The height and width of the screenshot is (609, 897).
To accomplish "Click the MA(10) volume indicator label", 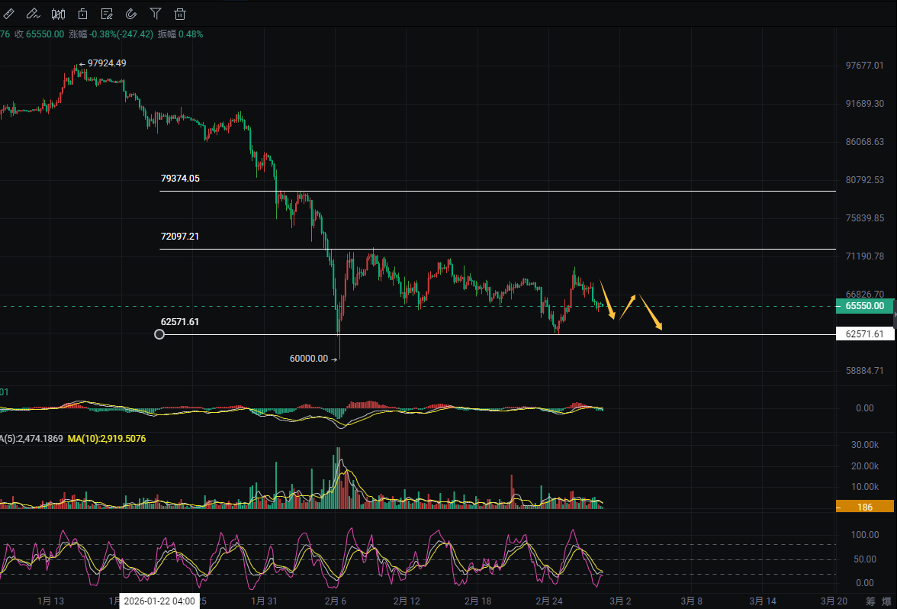I will pyautogui.click(x=107, y=439).
